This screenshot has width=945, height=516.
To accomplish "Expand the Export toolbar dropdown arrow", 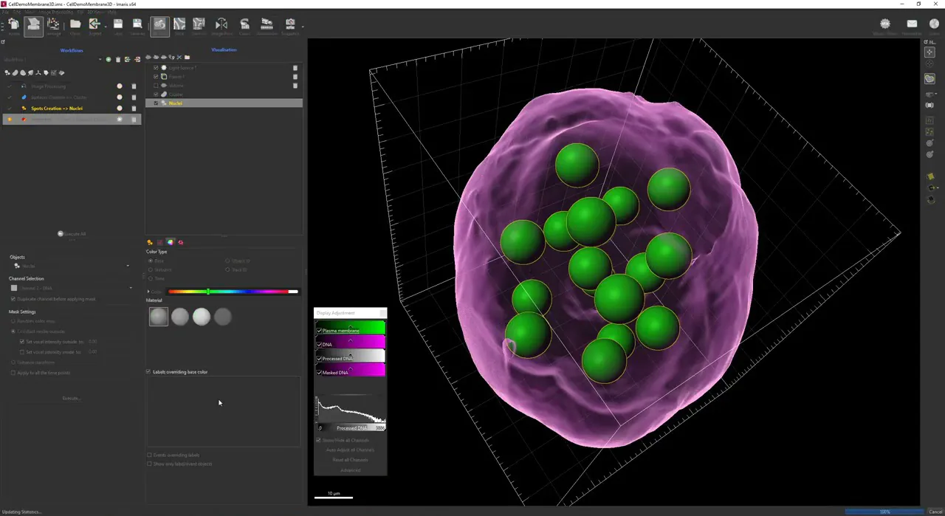I will (105, 26).
